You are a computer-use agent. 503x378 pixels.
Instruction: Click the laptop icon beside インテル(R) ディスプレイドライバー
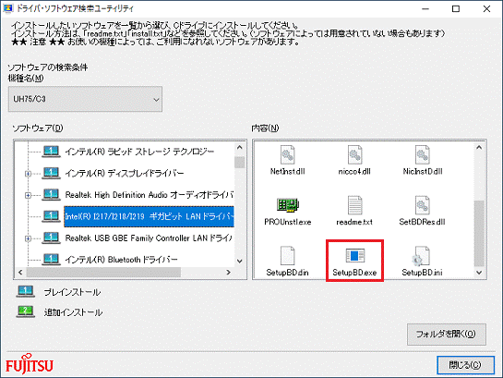point(51,173)
